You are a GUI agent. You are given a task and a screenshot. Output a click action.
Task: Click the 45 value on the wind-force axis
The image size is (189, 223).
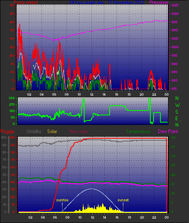click(12, 14)
